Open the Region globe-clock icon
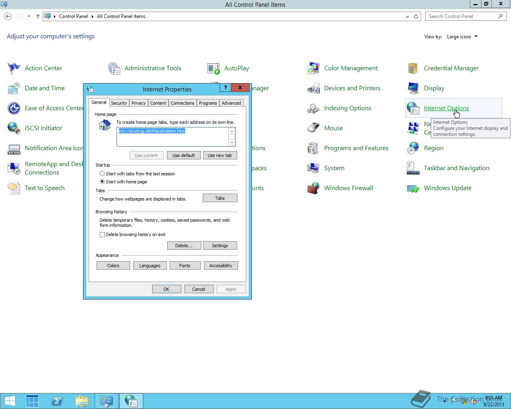511x409 pixels. [413, 148]
